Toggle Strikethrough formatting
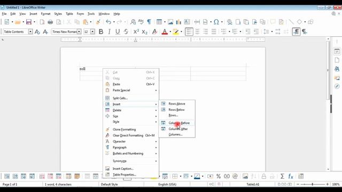342x192 pixels. [x=126, y=31]
